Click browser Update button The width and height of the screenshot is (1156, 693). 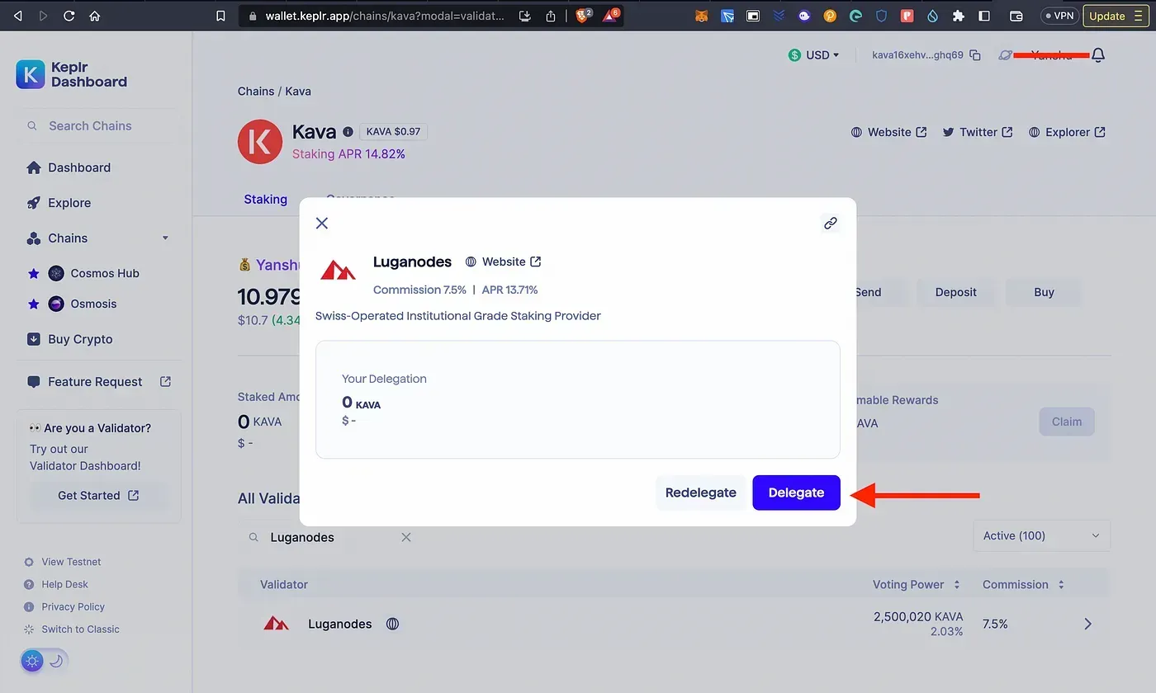pyautogui.click(x=1115, y=16)
